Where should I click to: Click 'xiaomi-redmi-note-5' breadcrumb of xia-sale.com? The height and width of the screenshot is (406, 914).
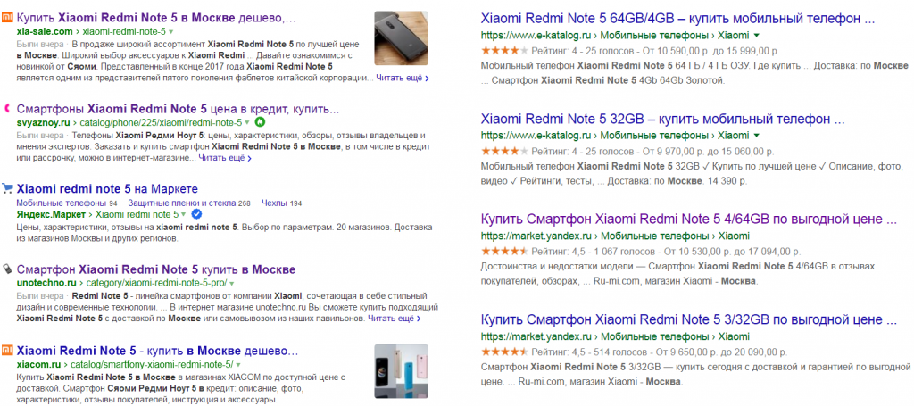125,31
